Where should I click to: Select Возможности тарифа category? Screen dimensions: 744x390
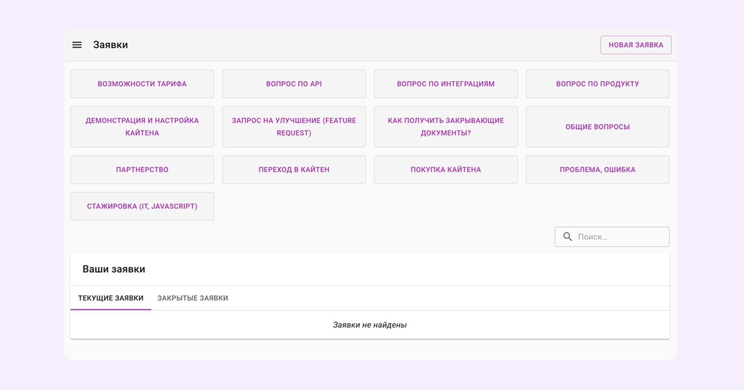pos(142,84)
